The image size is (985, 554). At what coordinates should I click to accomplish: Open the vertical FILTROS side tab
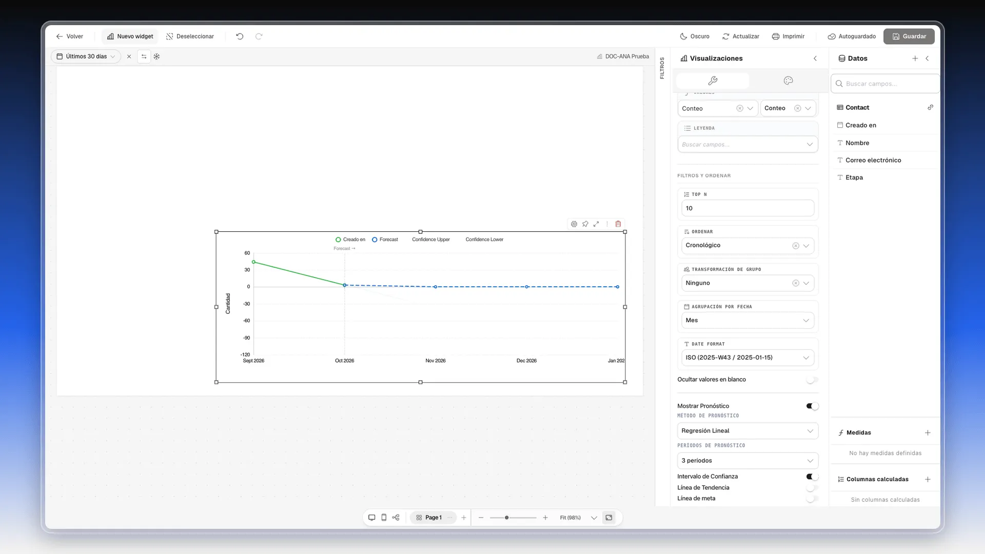pos(662,68)
